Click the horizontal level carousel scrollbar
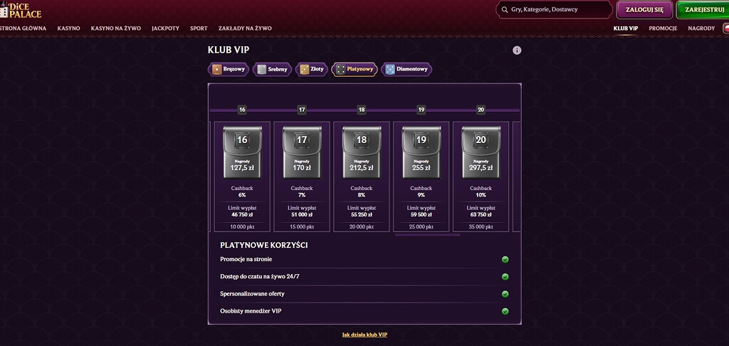 [427, 235]
